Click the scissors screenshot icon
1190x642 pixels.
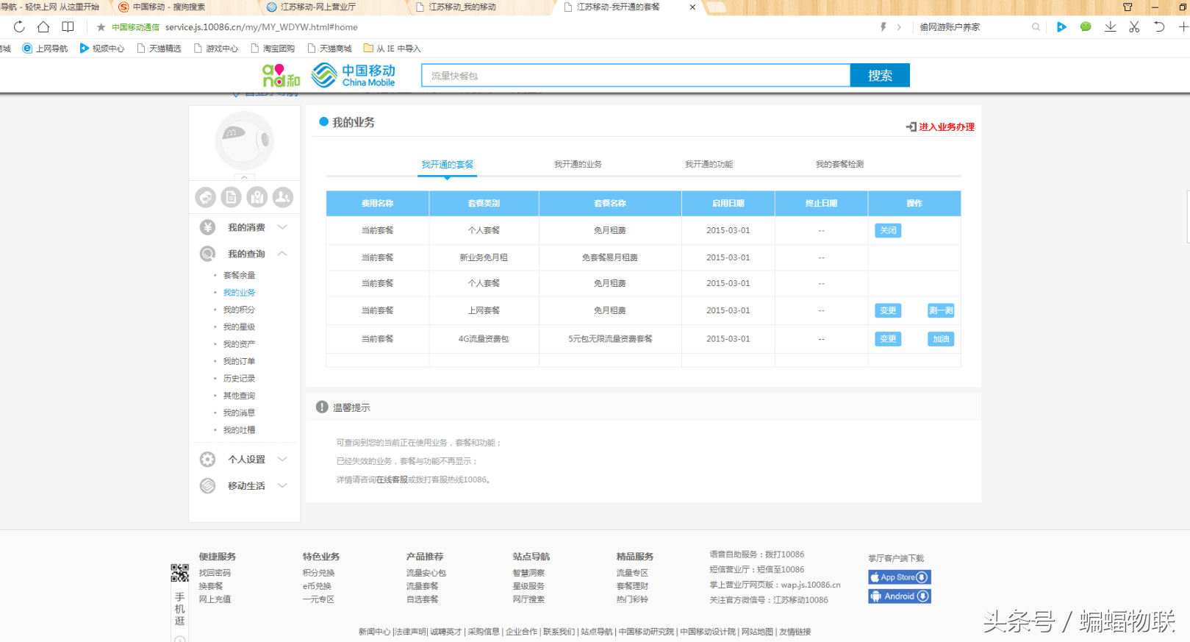pos(1134,27)
